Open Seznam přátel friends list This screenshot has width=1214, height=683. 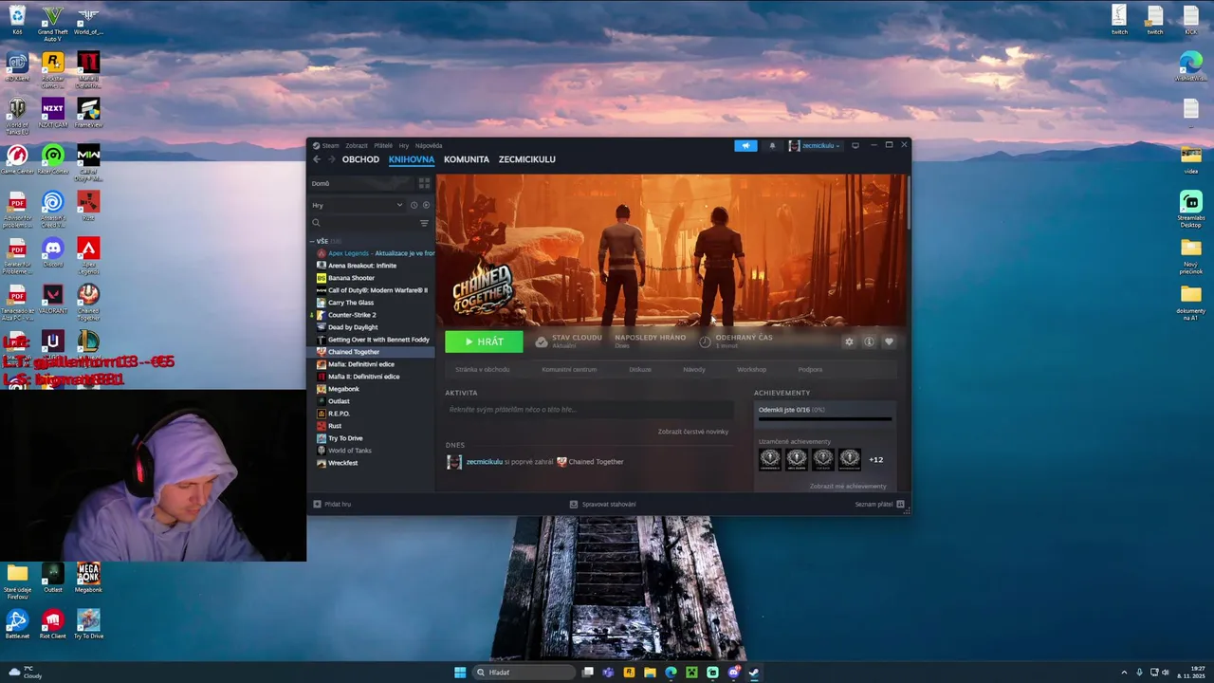[879, 504]
